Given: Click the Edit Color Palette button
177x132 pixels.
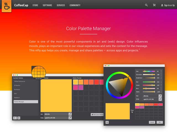Looking at the screenshot, I should [97, 114].
